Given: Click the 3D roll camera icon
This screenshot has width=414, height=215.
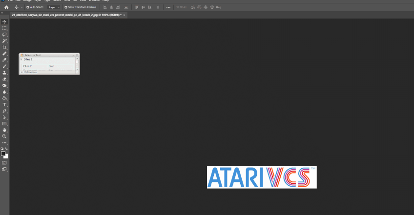Looking at the screenshot, I should (x=199, y=7).
